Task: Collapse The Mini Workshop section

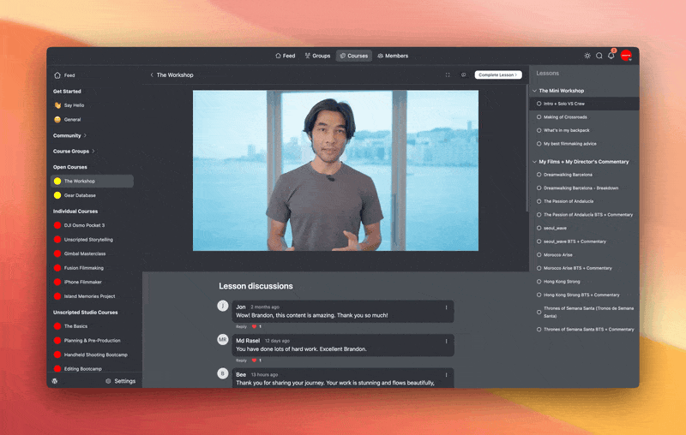Action: (534, 91)
